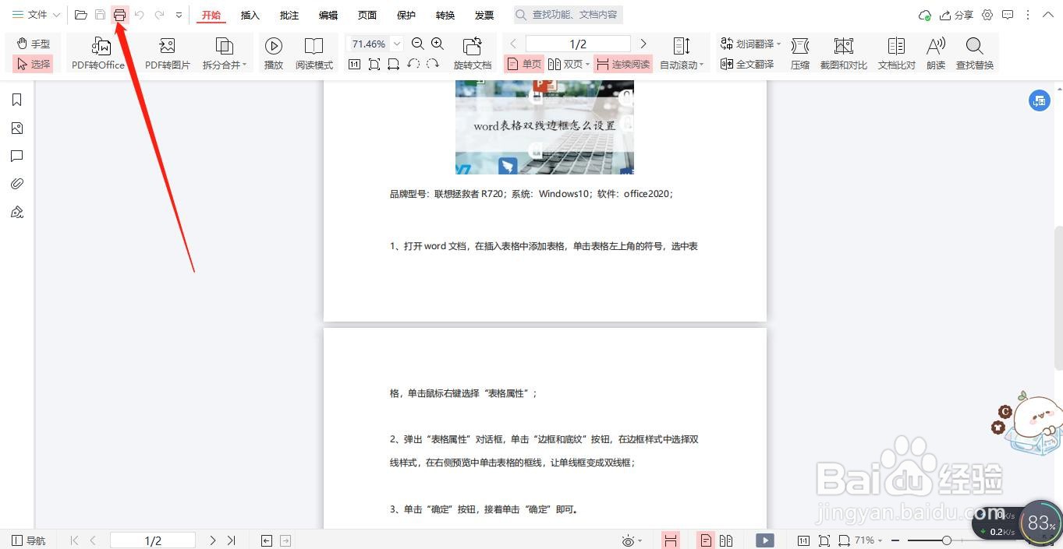The height and width of the screenshot is (549, 1063).
Task: Enable 双页 two-page view mode
Action: (x=569, y=64)
